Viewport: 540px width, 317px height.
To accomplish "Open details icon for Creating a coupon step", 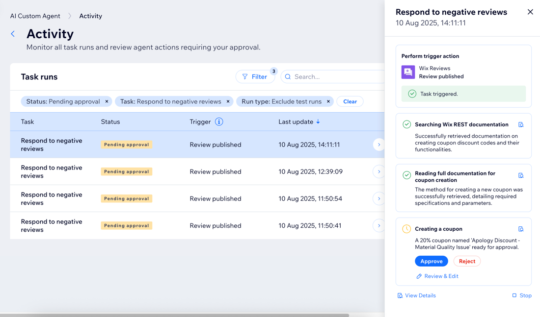I will [521, 229].
